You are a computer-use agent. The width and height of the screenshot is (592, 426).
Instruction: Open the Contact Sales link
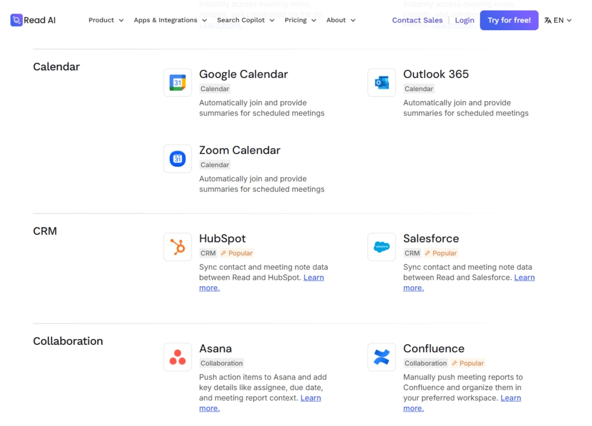point(417,20)
